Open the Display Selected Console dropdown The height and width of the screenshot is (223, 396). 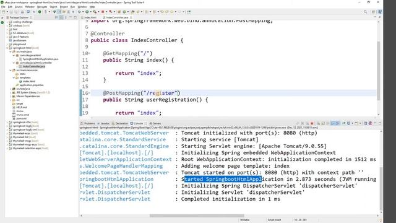[x=352, y=123]
